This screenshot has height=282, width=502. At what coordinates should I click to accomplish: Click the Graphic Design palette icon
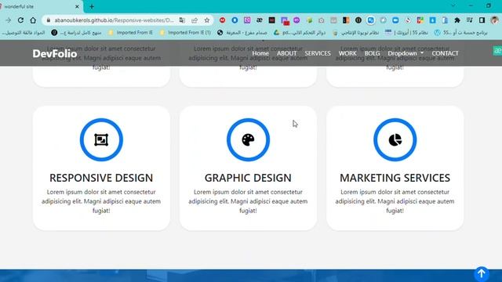248,139
